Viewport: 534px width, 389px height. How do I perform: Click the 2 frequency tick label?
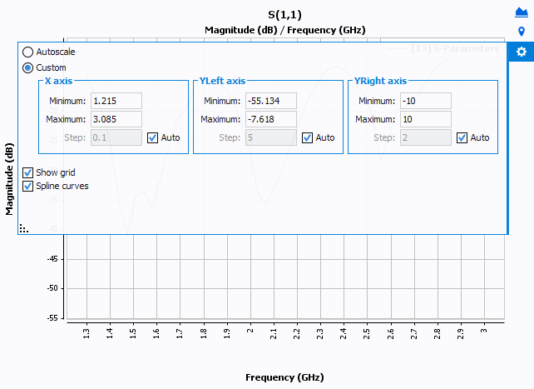click(250, 331)
